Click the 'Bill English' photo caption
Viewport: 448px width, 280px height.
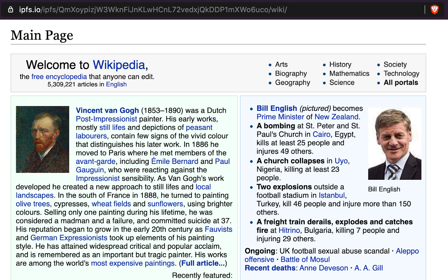pyautogui.click(x=384, y=189)
